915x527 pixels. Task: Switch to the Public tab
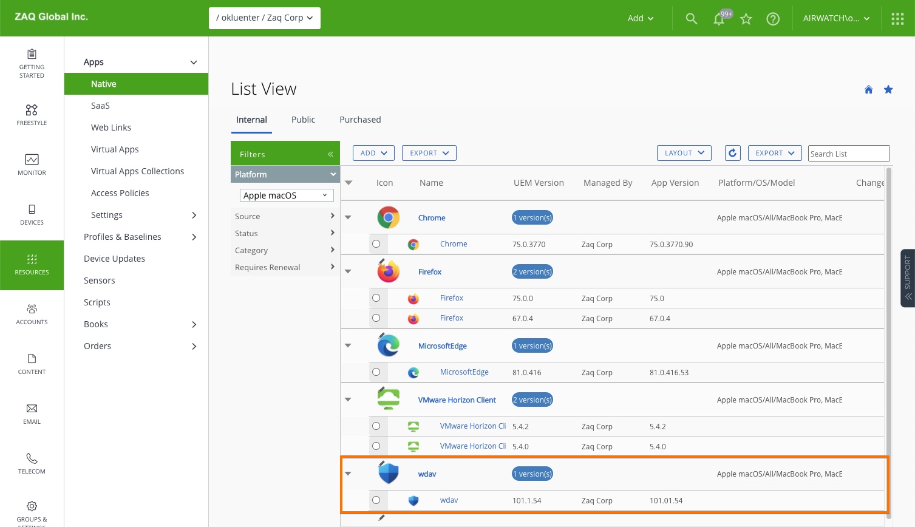303,120
